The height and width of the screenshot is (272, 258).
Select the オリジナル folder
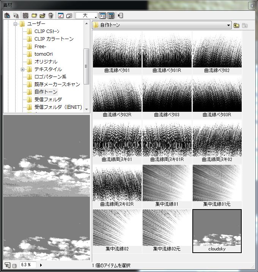pos(46,62)
